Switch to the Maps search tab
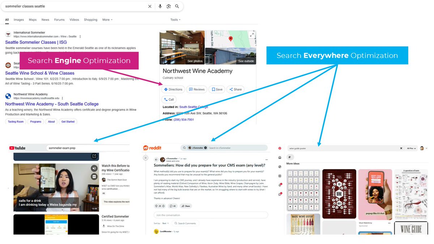The image size is (434, 244). [x=33, y=20]
